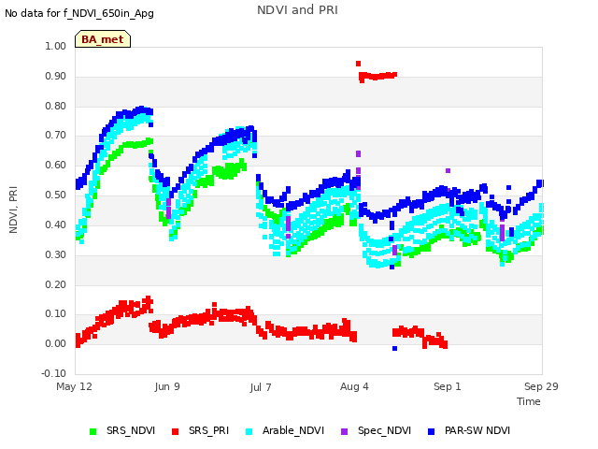Click the 0.10 y-axis tick label
This screenshot has width=598, height=449.
click(x=56, y=314)
